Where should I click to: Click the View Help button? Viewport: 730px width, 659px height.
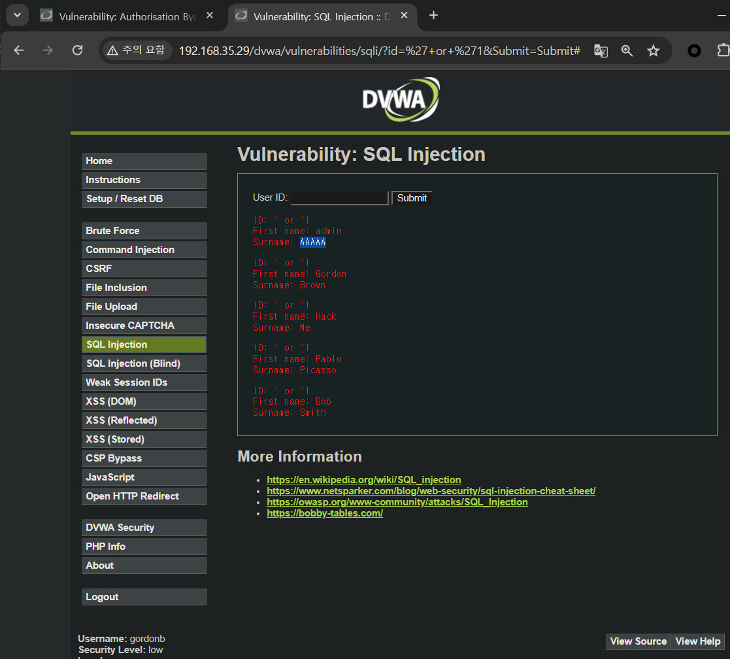tap(697, 641)
